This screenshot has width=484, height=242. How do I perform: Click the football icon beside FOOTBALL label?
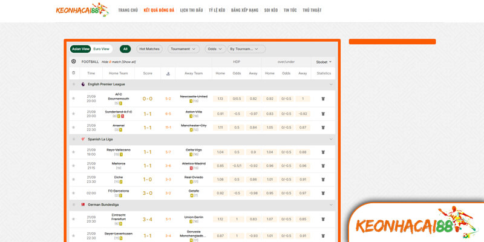(x=74, y=62)
